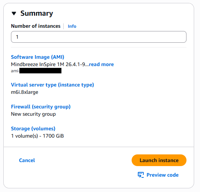The height and width of the screenshot is (192, 200).
Task: Click the Preview code icon
Action: 141,175
